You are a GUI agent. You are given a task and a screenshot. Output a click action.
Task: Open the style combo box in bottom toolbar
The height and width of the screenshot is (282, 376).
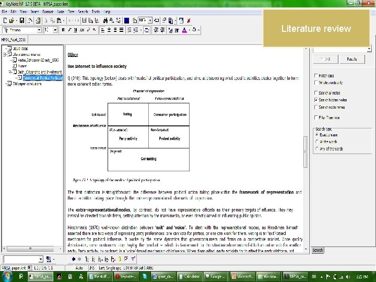(x=41, y=259)
